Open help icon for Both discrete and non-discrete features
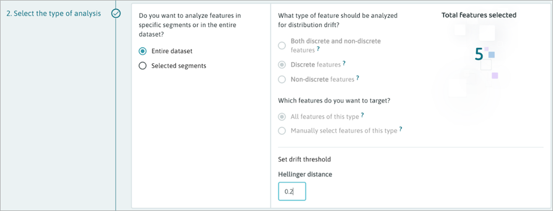This screenshot has height=211, width=553. tap(318, 49)
